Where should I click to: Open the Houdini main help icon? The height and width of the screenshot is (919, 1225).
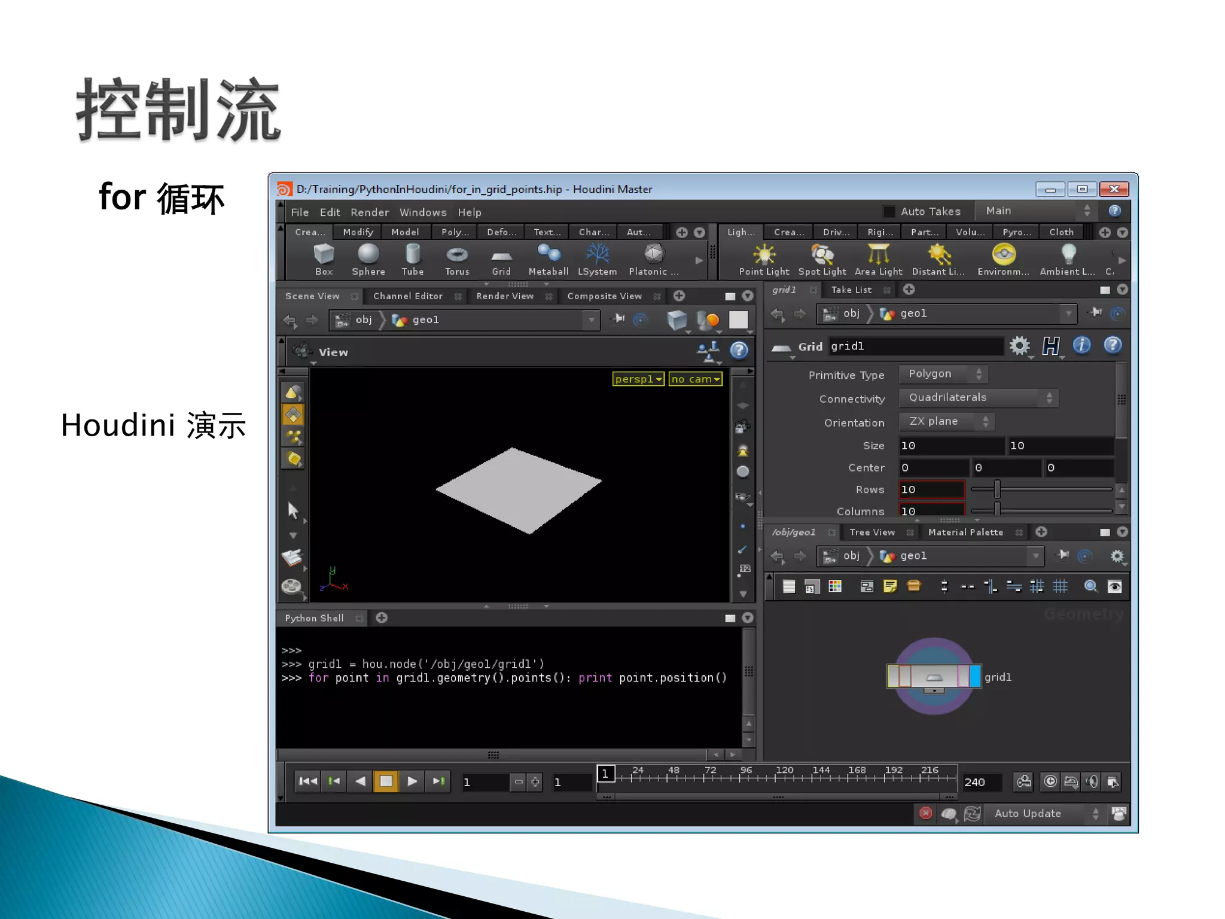(1114, 211)
